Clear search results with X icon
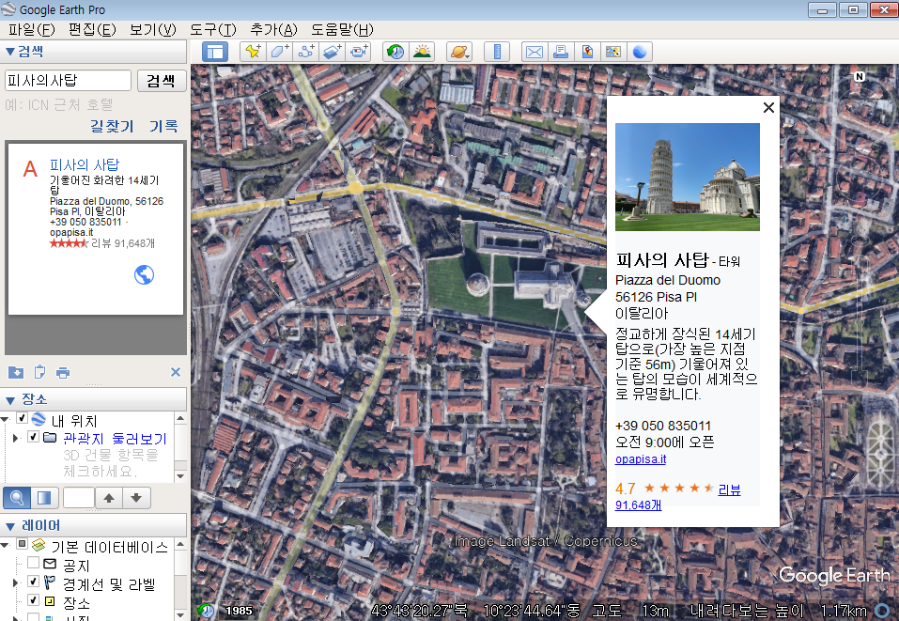Screen dimensions: 899x621 click(176, 372)
